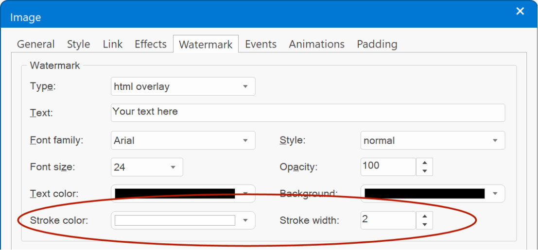Expand the Font family Arial dropdown
This screenshot has width=538, height=250.
[x=183, y=140]
